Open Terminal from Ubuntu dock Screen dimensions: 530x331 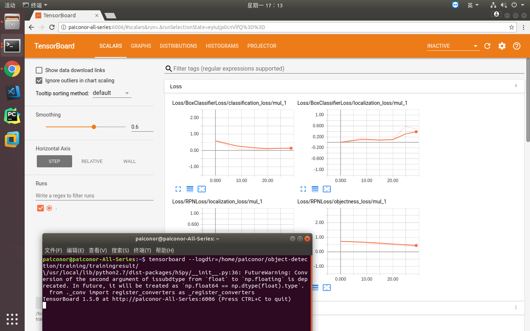point(12,46)
